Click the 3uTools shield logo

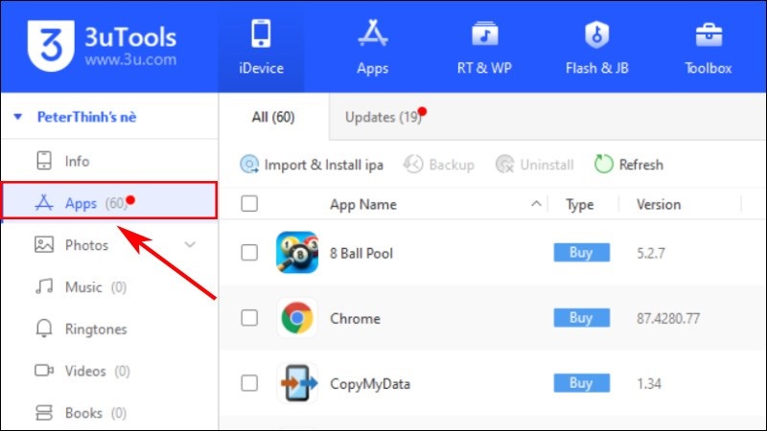51,45
